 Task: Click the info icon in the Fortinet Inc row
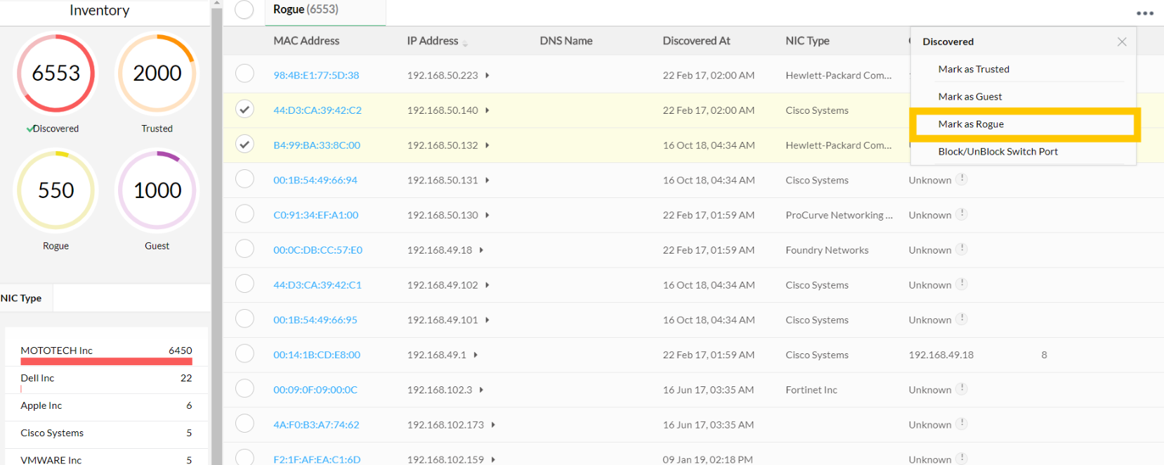point(962,388)
